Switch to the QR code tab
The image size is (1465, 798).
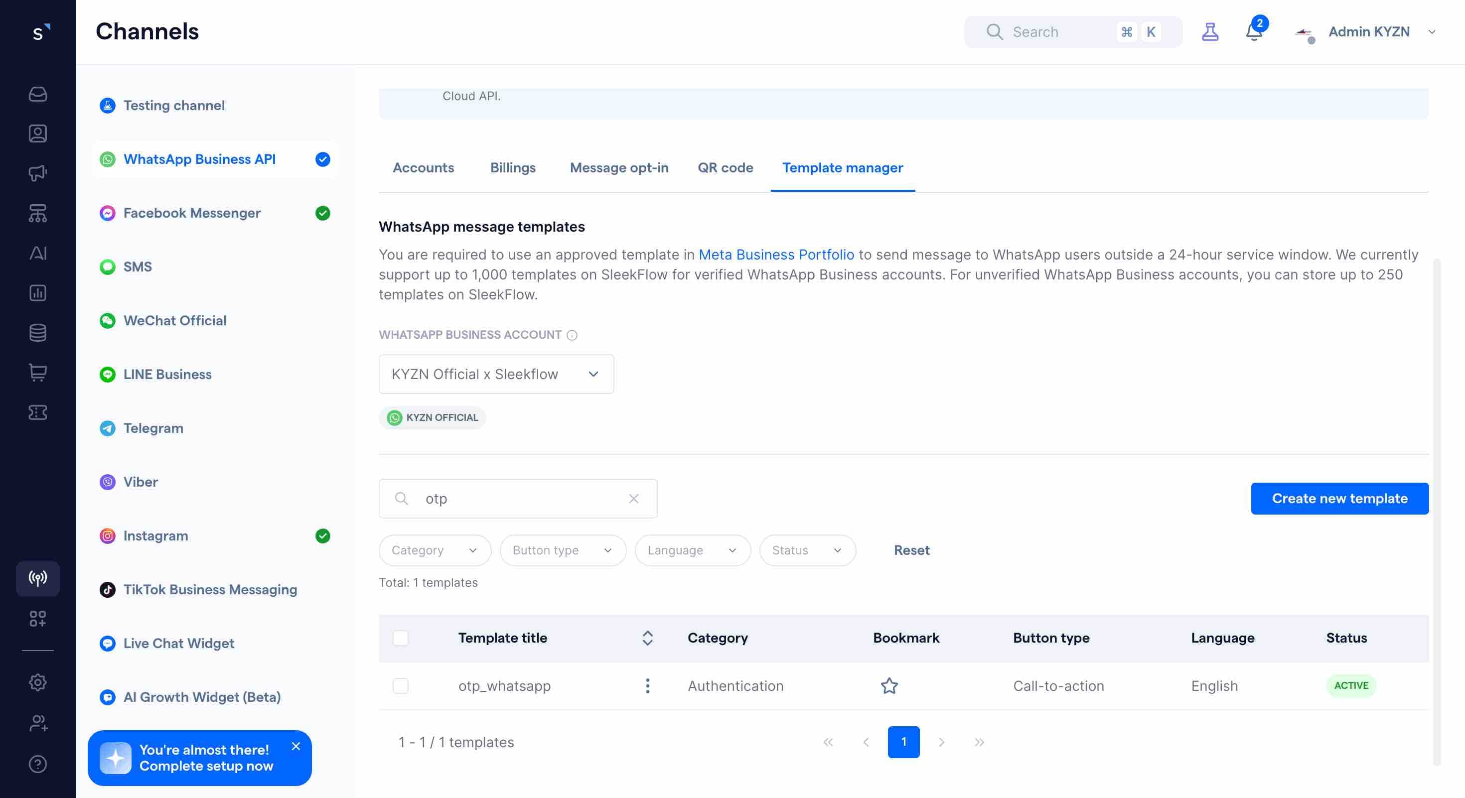coord(725,168)
